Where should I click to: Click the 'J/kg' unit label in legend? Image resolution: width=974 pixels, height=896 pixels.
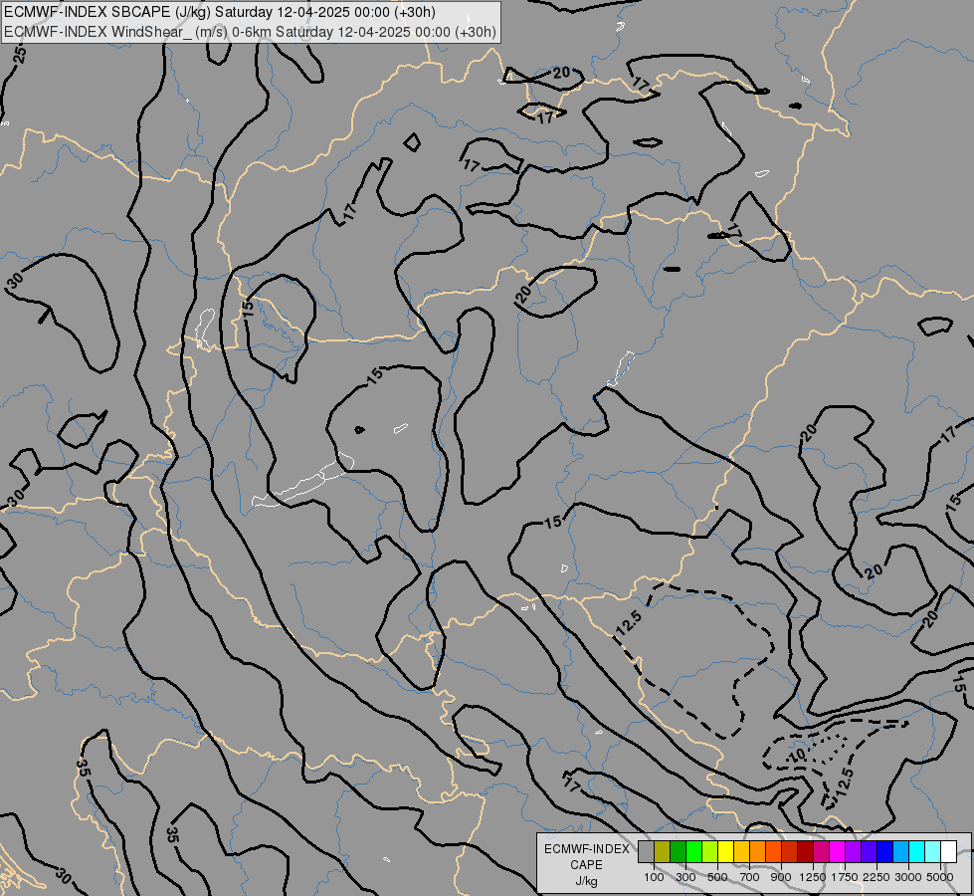[x=586, y=881]
